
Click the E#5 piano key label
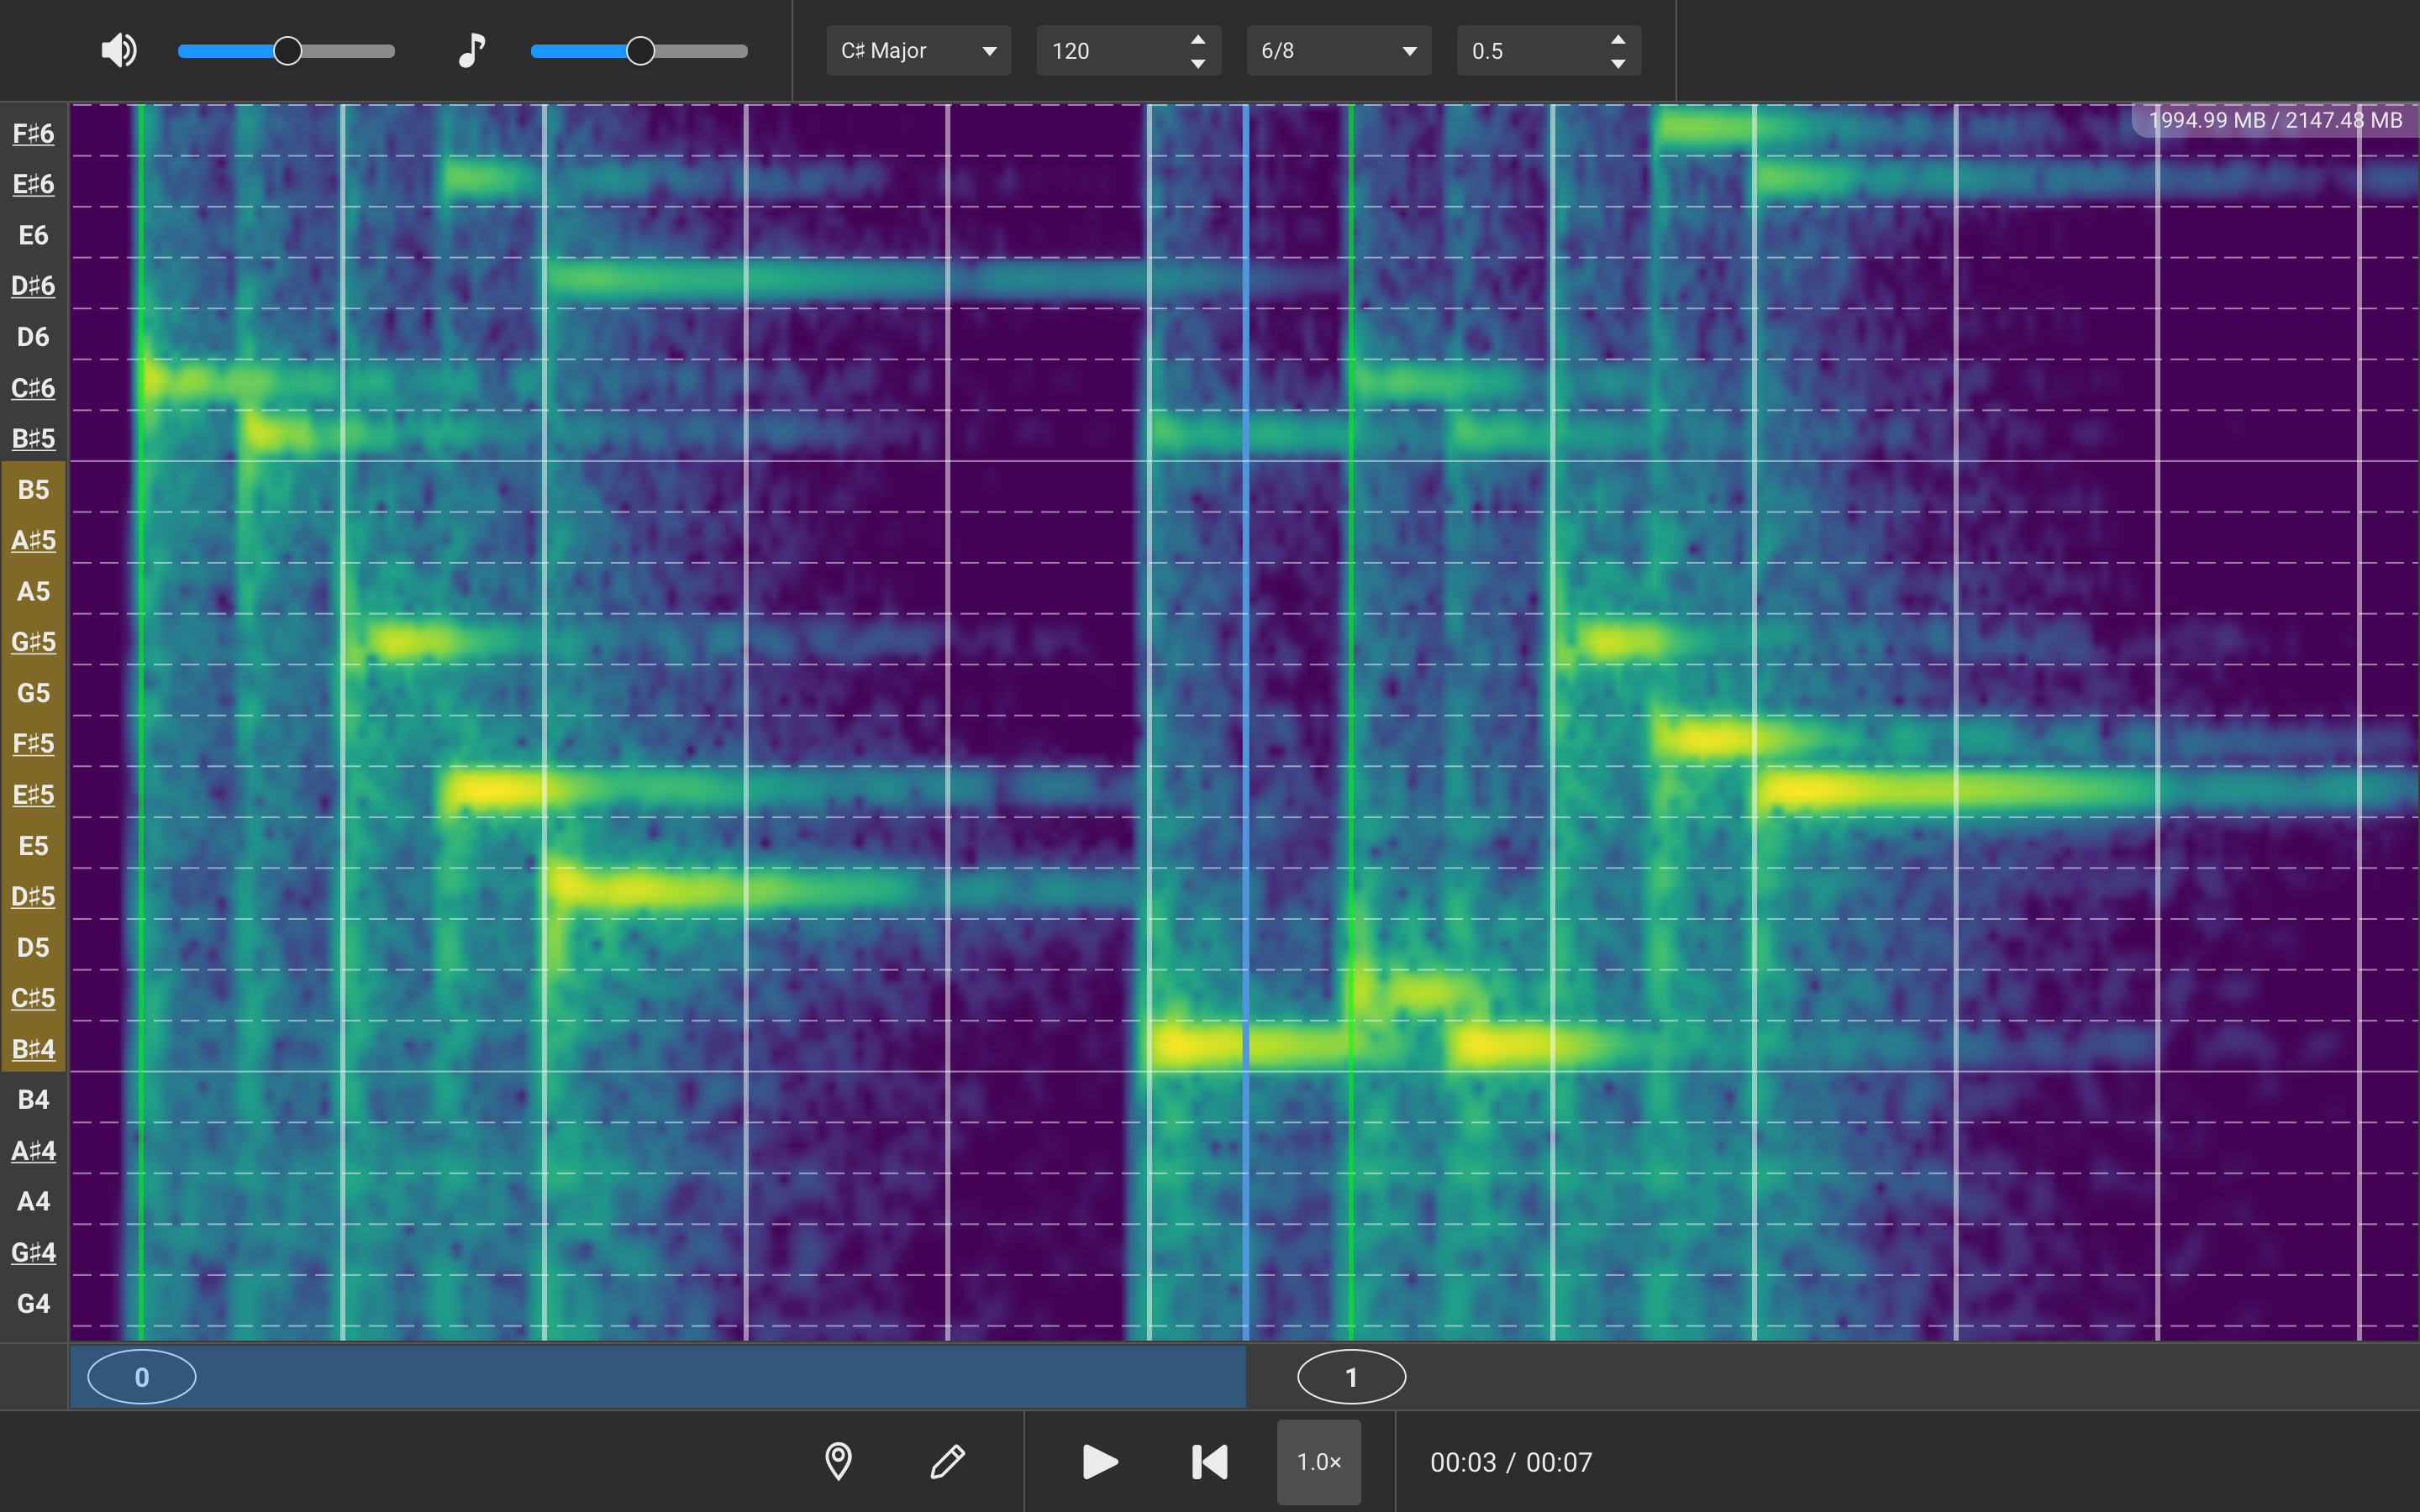[x=33, y=795]
